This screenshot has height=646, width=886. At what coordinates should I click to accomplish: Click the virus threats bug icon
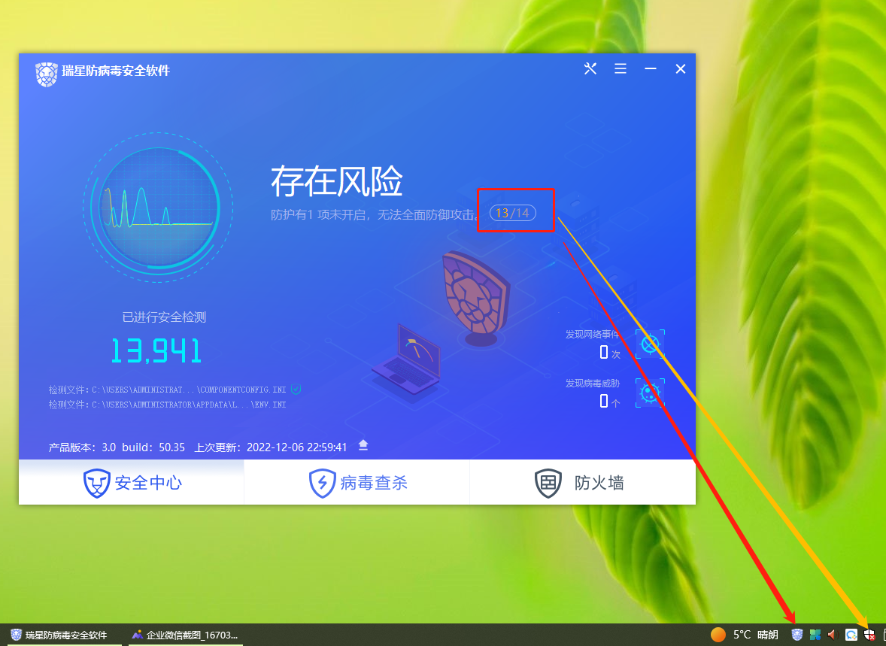[650, 393]
